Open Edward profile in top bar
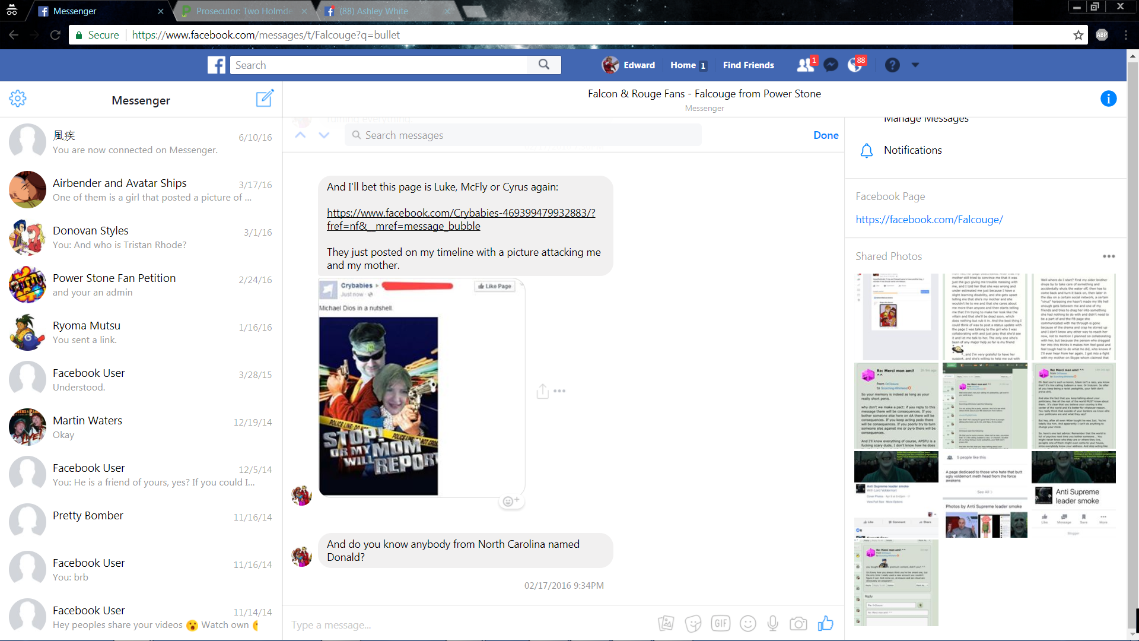The width and height of the screenshot is (1139, 641). pos(629,65)
